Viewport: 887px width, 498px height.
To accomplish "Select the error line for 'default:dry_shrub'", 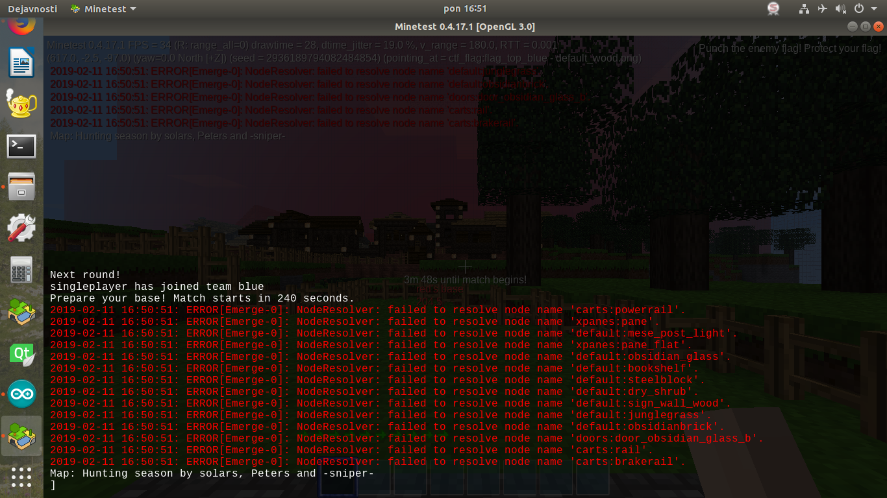I will [x=375, y=392].
